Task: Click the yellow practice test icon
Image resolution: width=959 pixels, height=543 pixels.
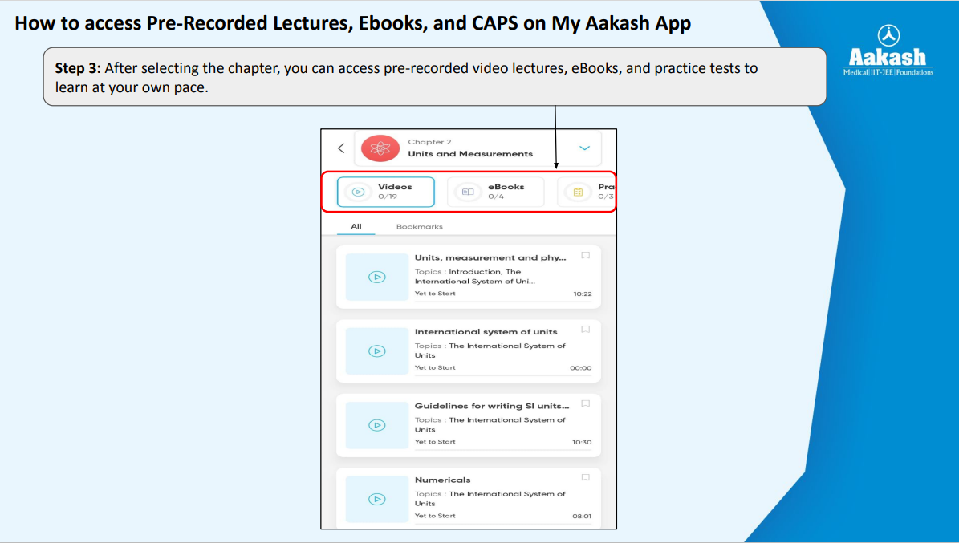Action: point(578,192)
